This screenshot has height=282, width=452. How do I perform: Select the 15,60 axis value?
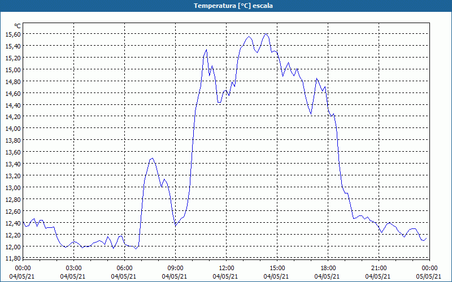13,34
